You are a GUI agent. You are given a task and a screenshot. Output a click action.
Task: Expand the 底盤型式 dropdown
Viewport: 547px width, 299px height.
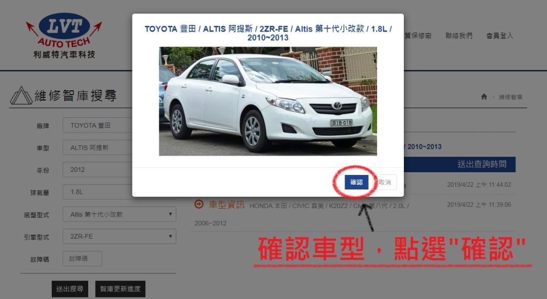[119, 214]
